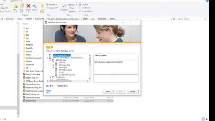Check the SAP Logon Pad checkbox
Screen dimensions: 215x121
coord(56,65)
